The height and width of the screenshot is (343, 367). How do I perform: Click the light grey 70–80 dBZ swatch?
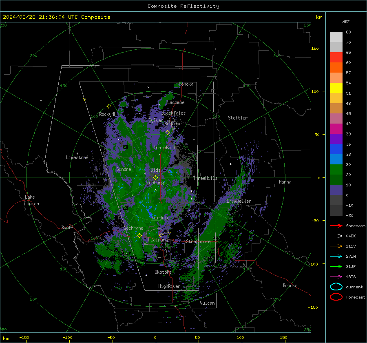(336, 37)
